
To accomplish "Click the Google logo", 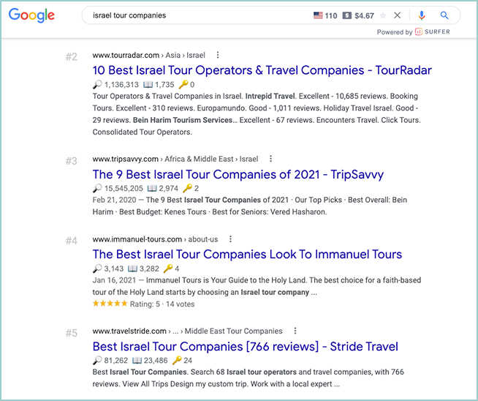I will tap(32, 15).
